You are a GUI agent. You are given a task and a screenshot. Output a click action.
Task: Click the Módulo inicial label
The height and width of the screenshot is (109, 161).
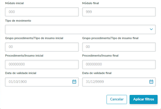15,3
